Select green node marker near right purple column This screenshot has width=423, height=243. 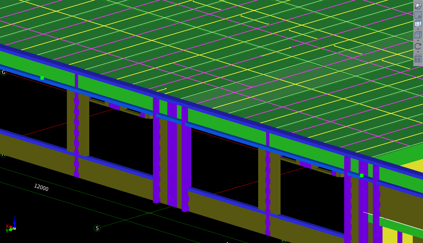pos(362,175)
